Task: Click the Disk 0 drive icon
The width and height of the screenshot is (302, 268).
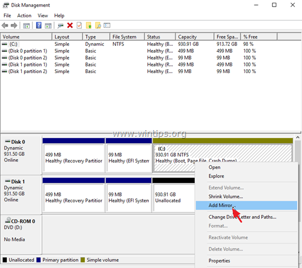Action: pyautogui.click(x=8, y=141)
